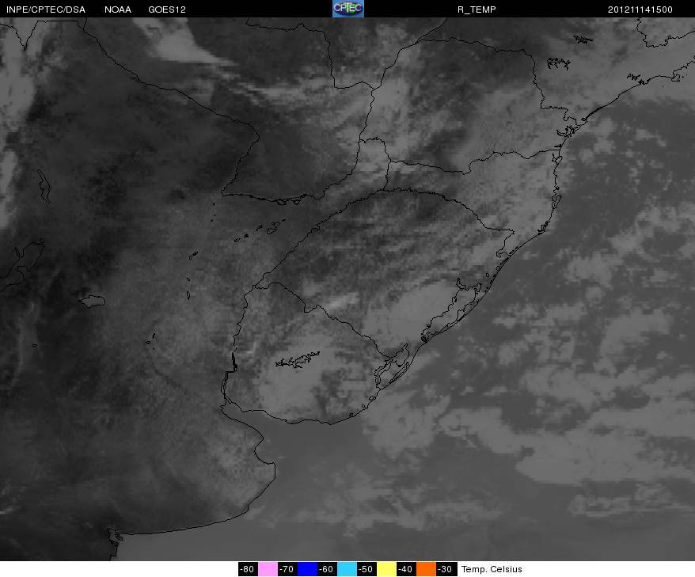Screen dimensions: 695x577
Task: Click the -50 legend value
Action: click(366, 569)
